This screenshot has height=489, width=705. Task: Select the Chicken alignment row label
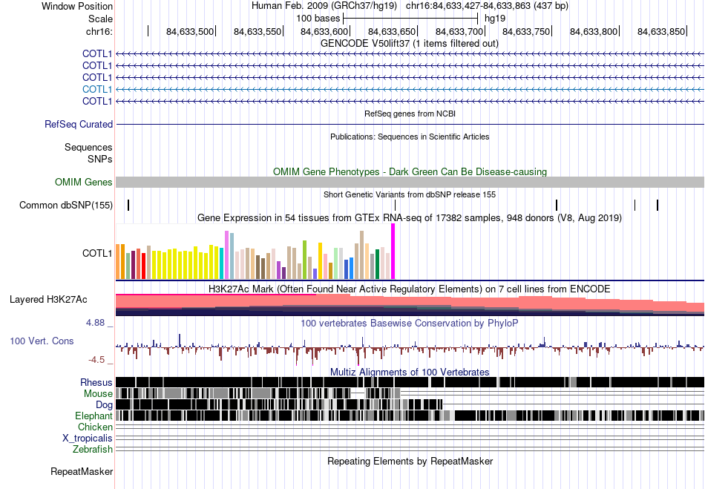[95, 427]
